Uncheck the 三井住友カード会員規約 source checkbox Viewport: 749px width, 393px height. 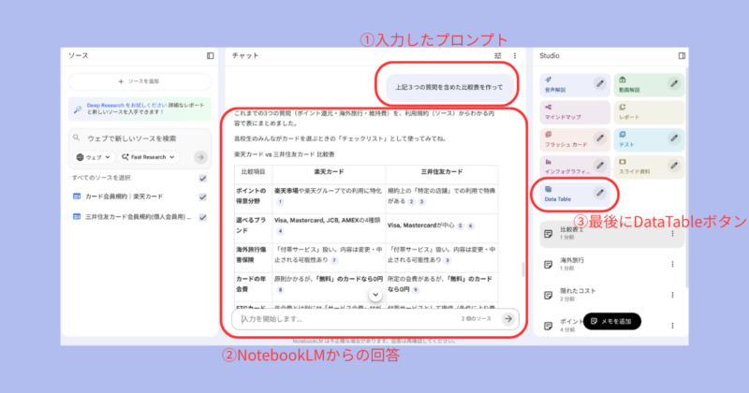click(x=202, y=217)
